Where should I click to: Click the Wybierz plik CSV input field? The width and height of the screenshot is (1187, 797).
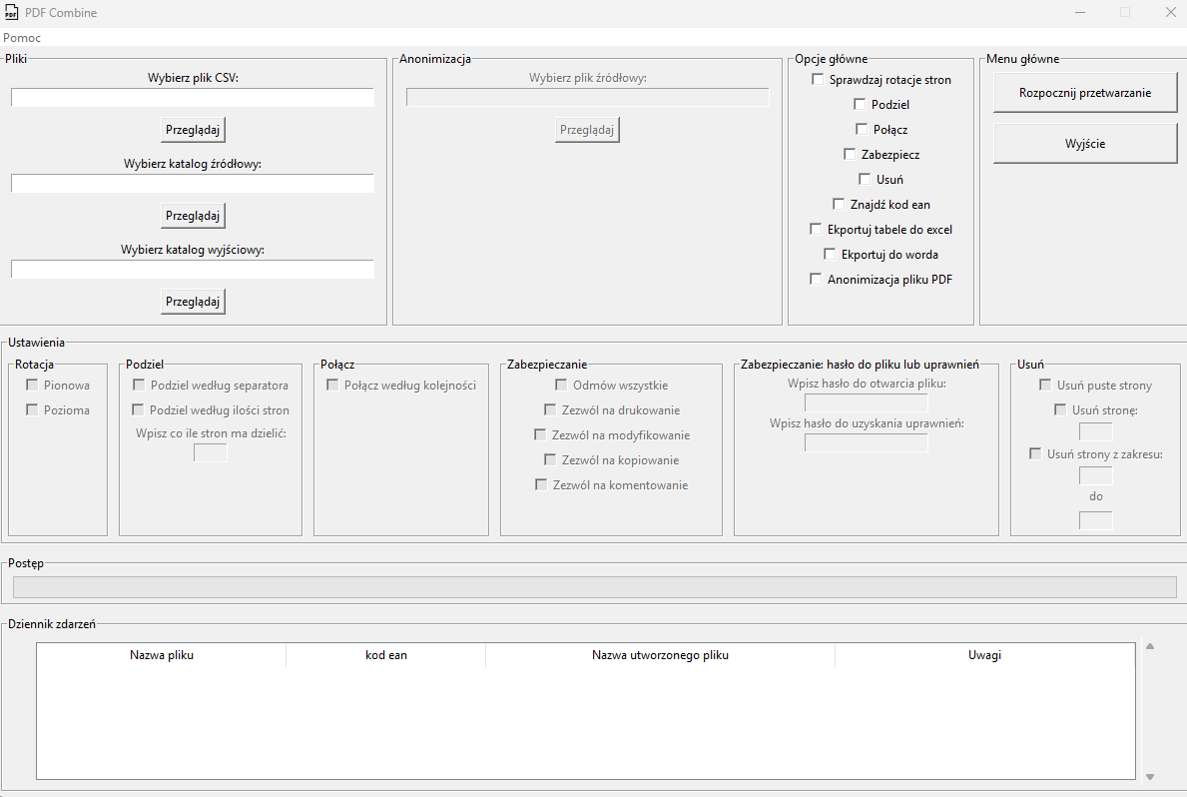(x=193, y=98)
